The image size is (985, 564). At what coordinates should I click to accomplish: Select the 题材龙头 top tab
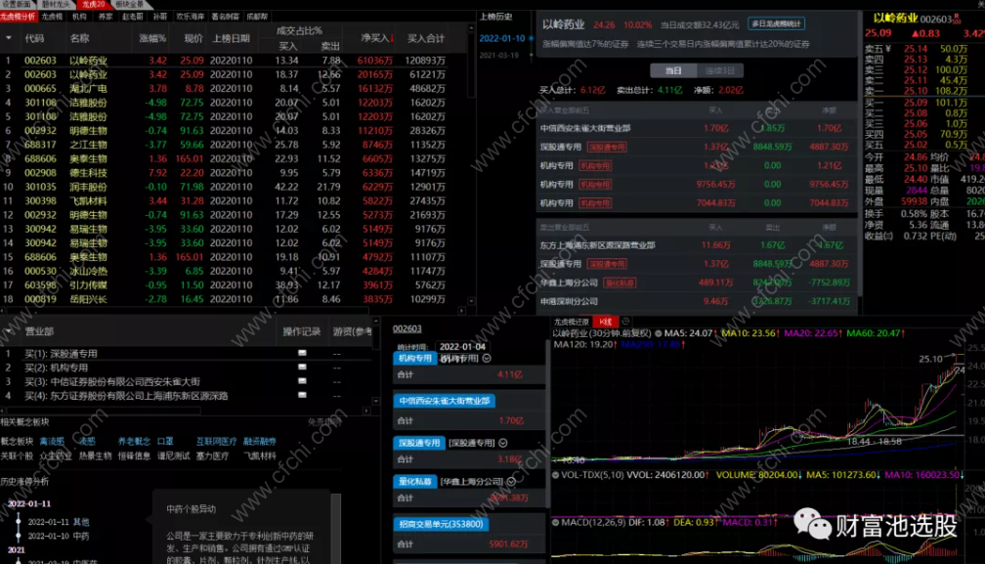(x=57, y=4)
